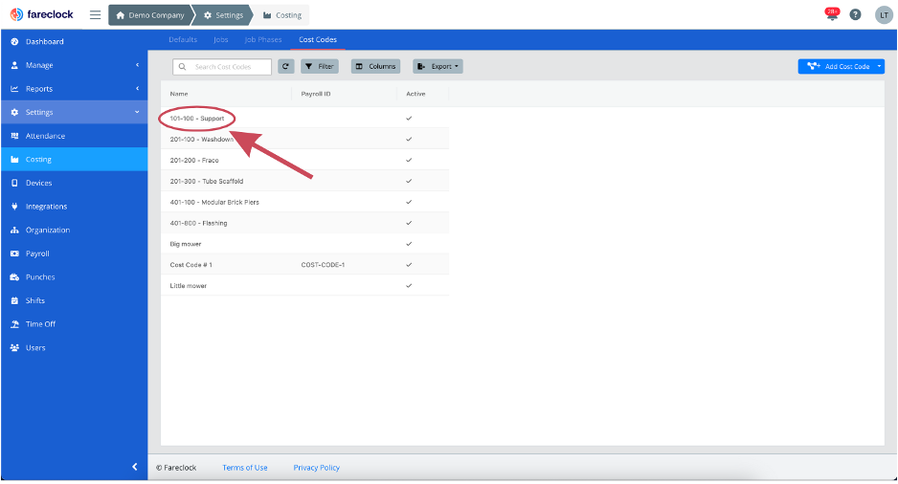Screen dimensions: 898x484
Task: Open cost code 201-300 - Tube Scaffold
Action: click(206, 181)
